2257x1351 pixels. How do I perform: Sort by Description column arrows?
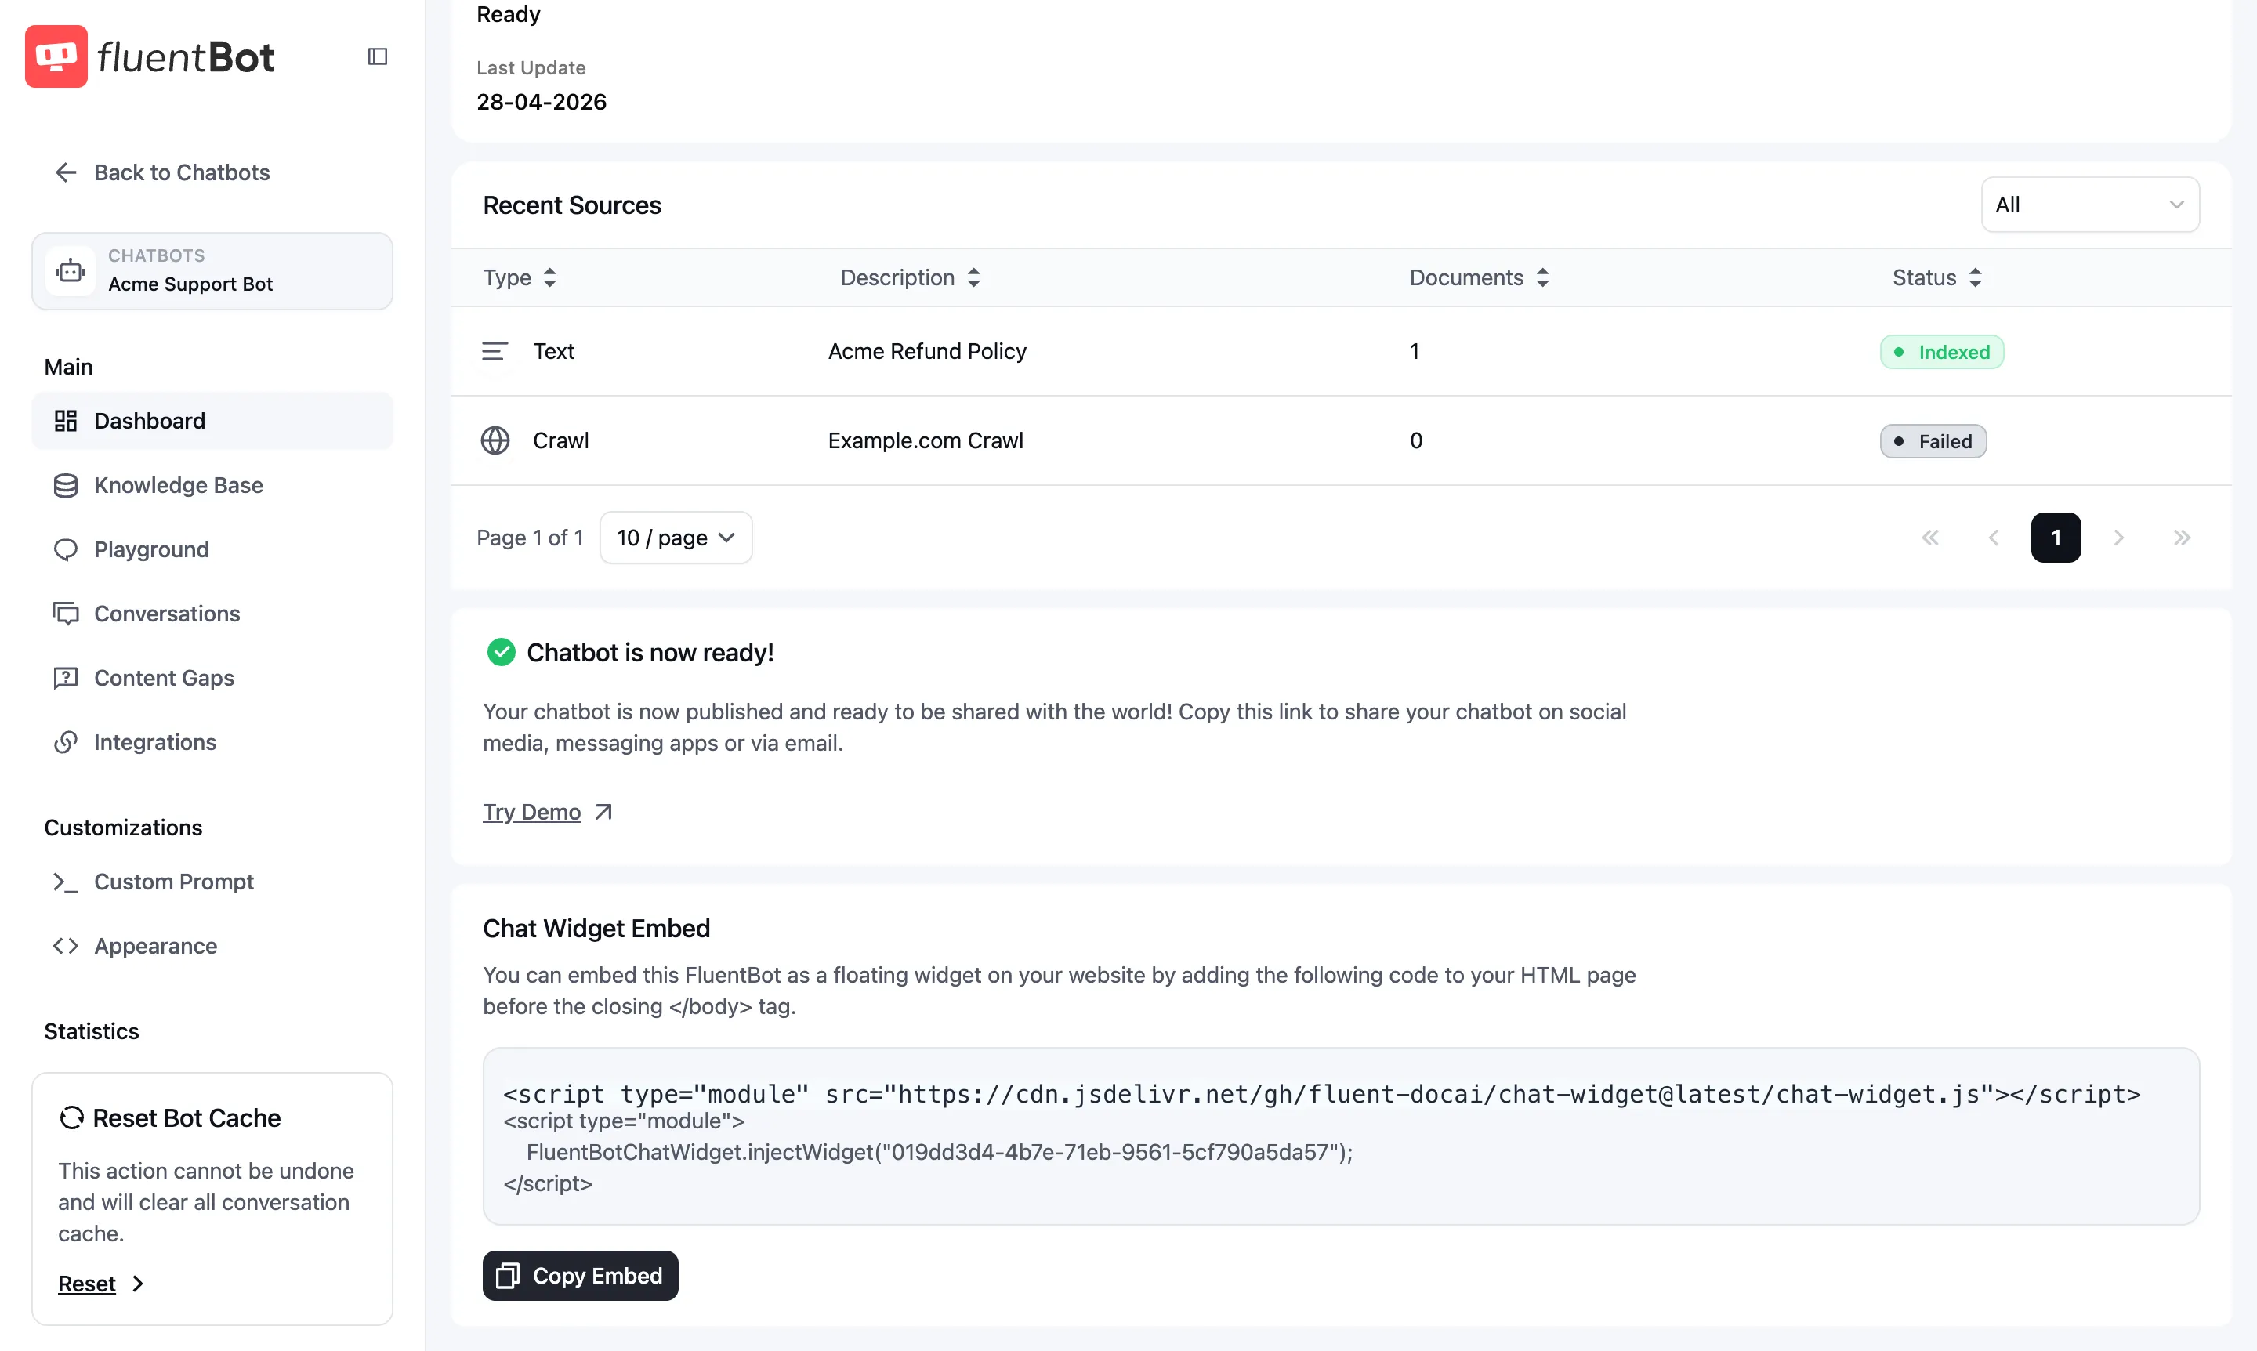click(x=974, y=277)
